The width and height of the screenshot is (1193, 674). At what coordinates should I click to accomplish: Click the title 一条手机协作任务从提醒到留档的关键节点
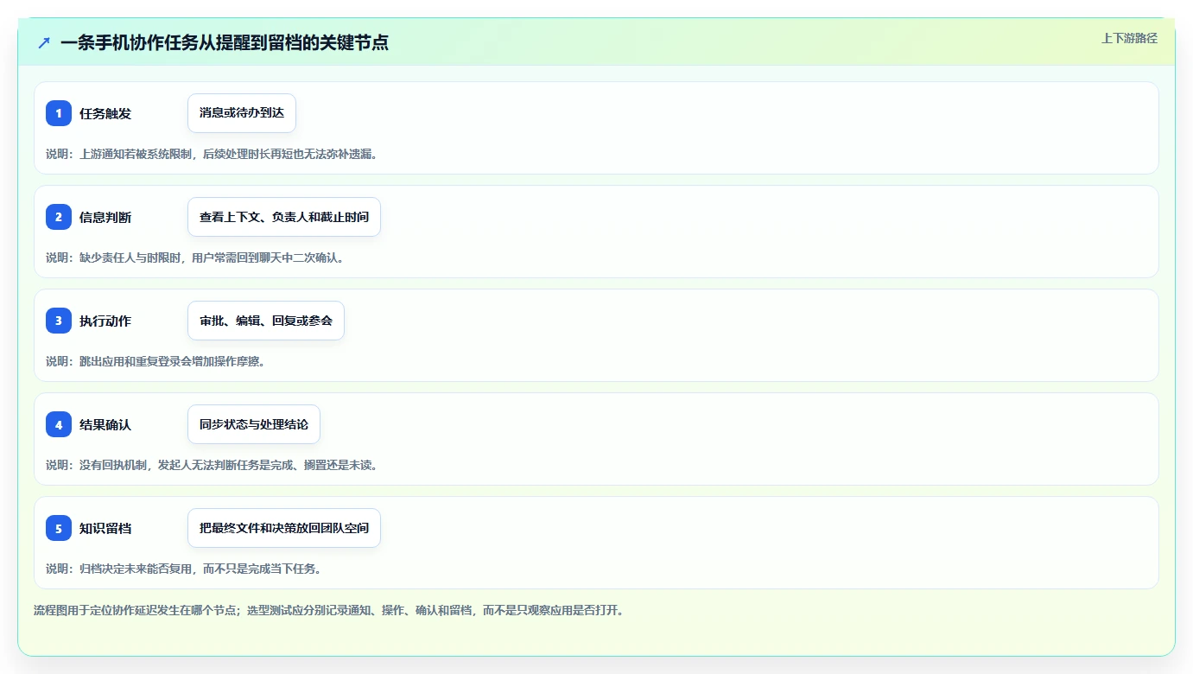tap(225, 42)
